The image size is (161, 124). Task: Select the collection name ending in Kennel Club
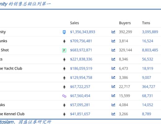coord(12,114)
